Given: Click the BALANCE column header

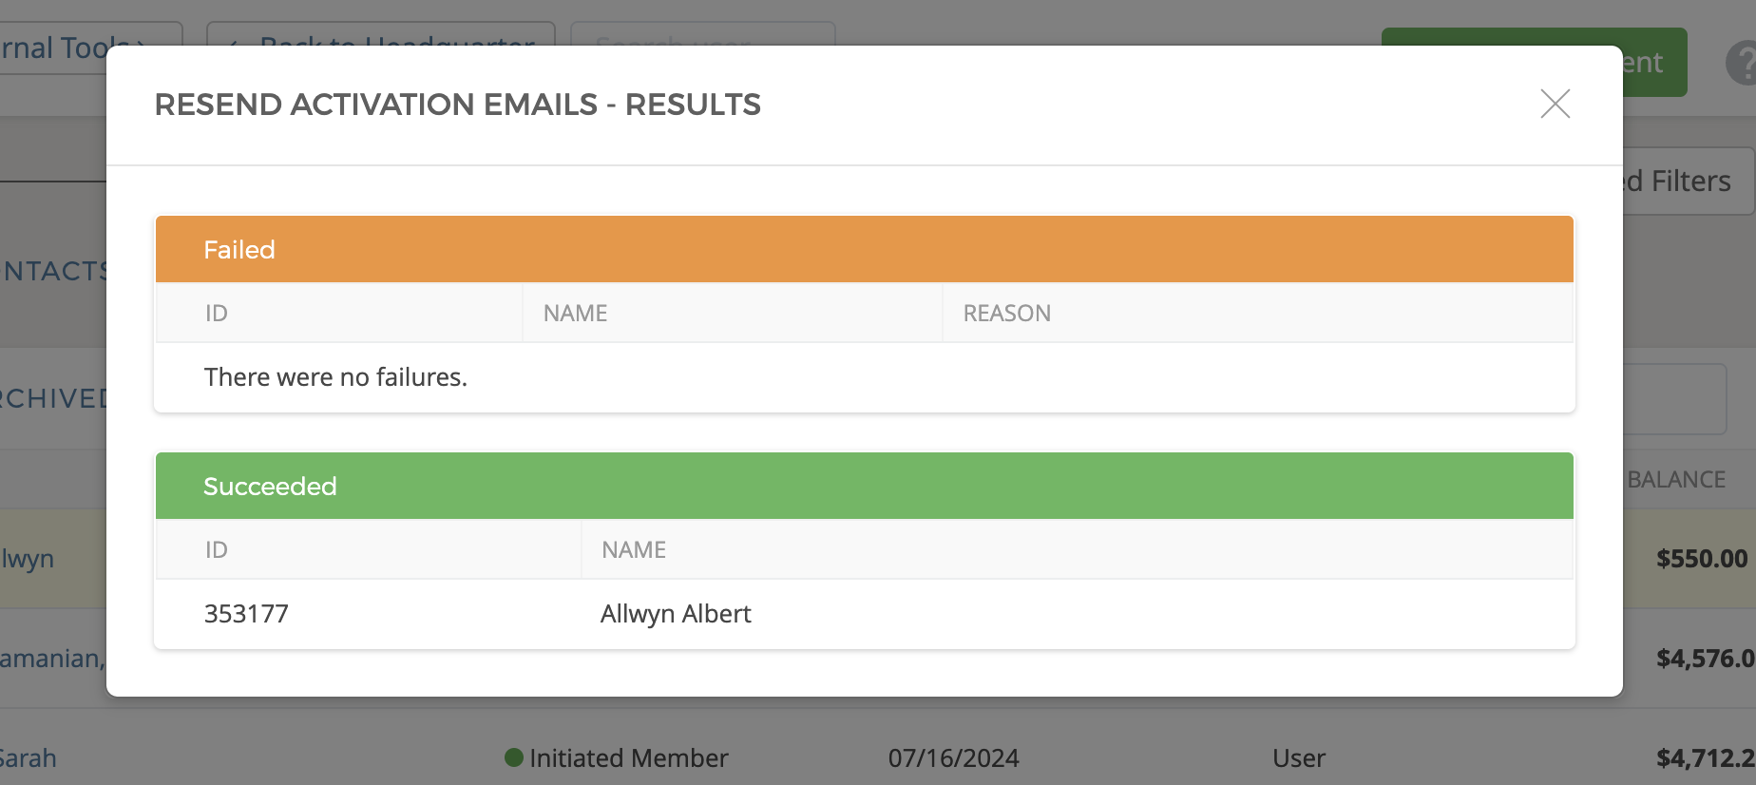Looking at the screenshot, I should tap(1676, 480).
